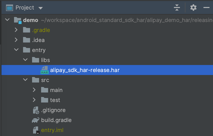
Task: Open the Project view dropdown arrow
Action: tap(41, 8)
